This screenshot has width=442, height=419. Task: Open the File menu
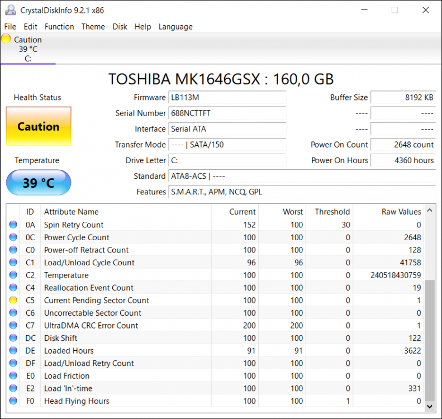point(10,27)
